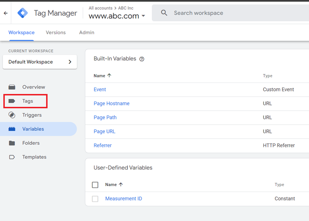
Task: Click the CURRENT WORKSPACE label
Action: click(31, 51)
